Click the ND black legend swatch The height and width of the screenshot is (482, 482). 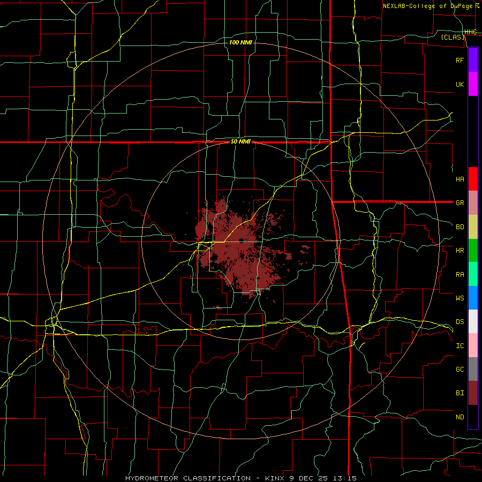point(473,417)
